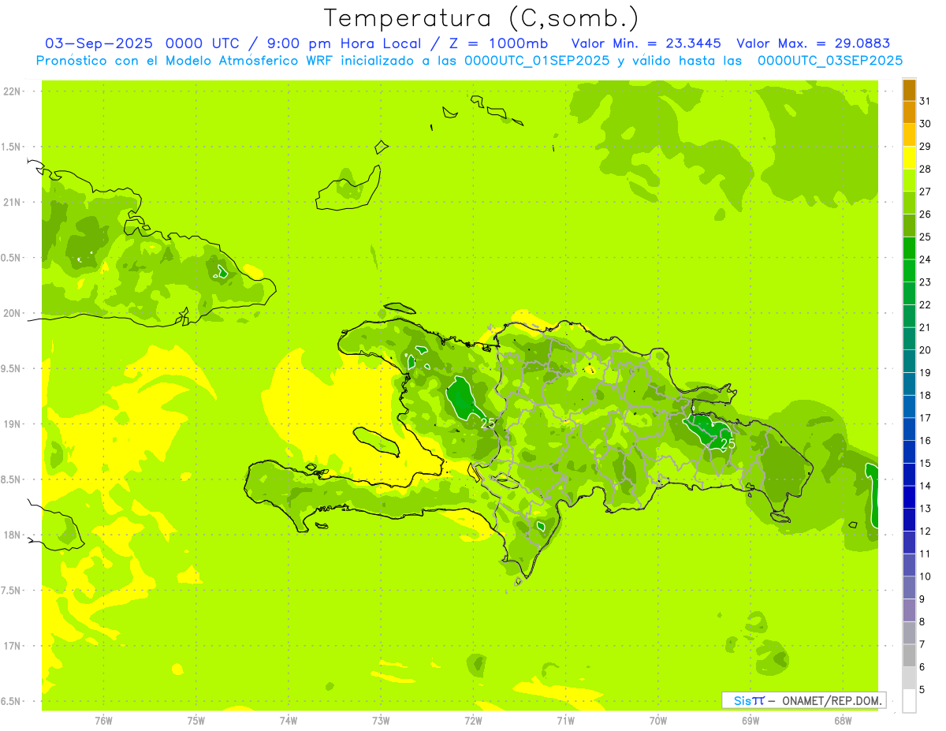Click the "6.5N" latitude label

[x=11, y=701]
